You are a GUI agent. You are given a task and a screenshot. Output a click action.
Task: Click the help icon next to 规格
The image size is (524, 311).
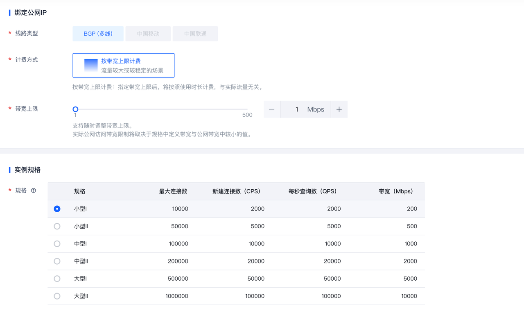[x=34, y=191]
